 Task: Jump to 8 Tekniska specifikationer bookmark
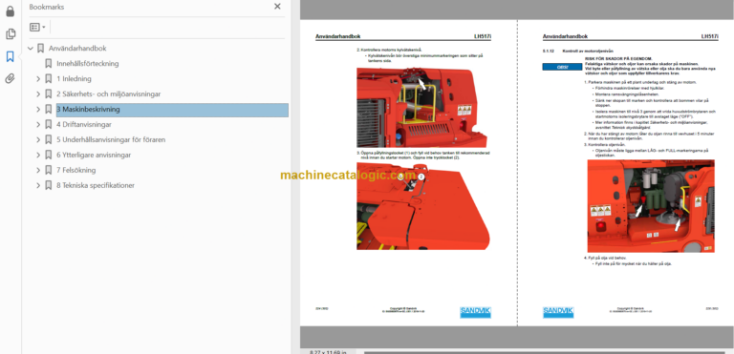pyautogui.click(x=96, y=185)
